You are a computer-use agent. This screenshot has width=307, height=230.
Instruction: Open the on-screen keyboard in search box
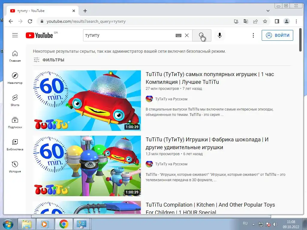click(x=178, y=35)
